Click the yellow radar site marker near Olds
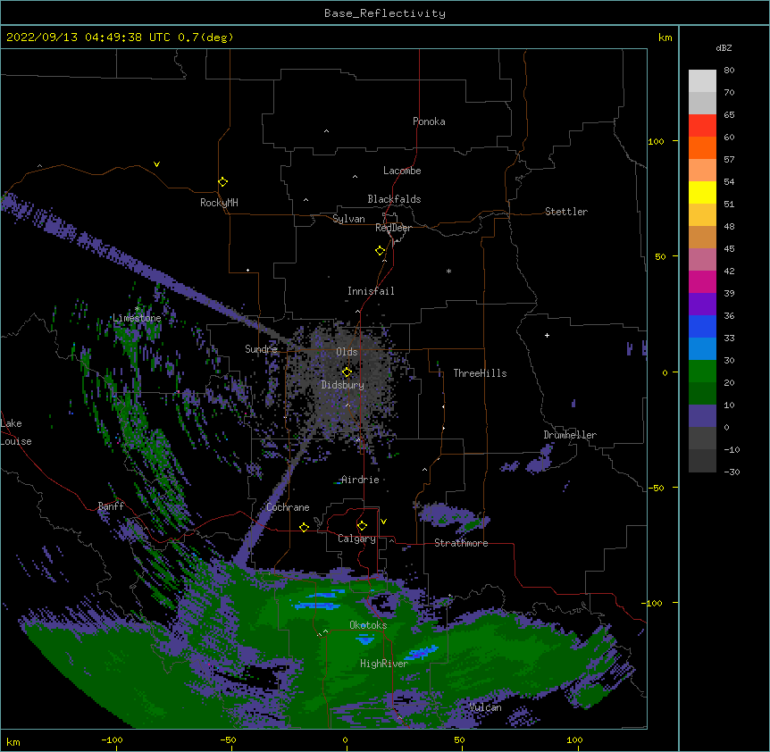This screenshot has width=770, height=752. point(347,372)
